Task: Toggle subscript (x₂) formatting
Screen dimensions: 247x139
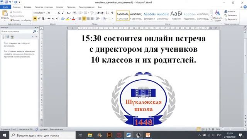Action: [x=53, y=19]
